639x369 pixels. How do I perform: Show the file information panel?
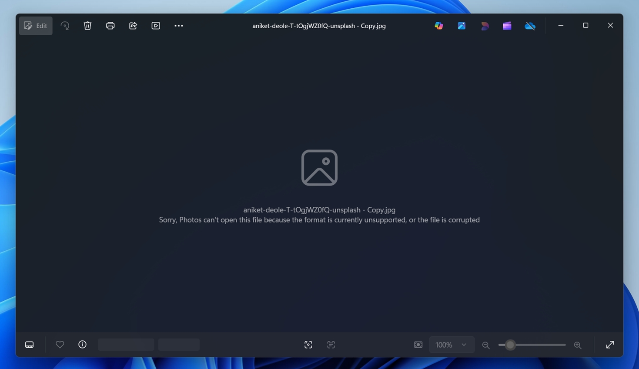(82, 344)
